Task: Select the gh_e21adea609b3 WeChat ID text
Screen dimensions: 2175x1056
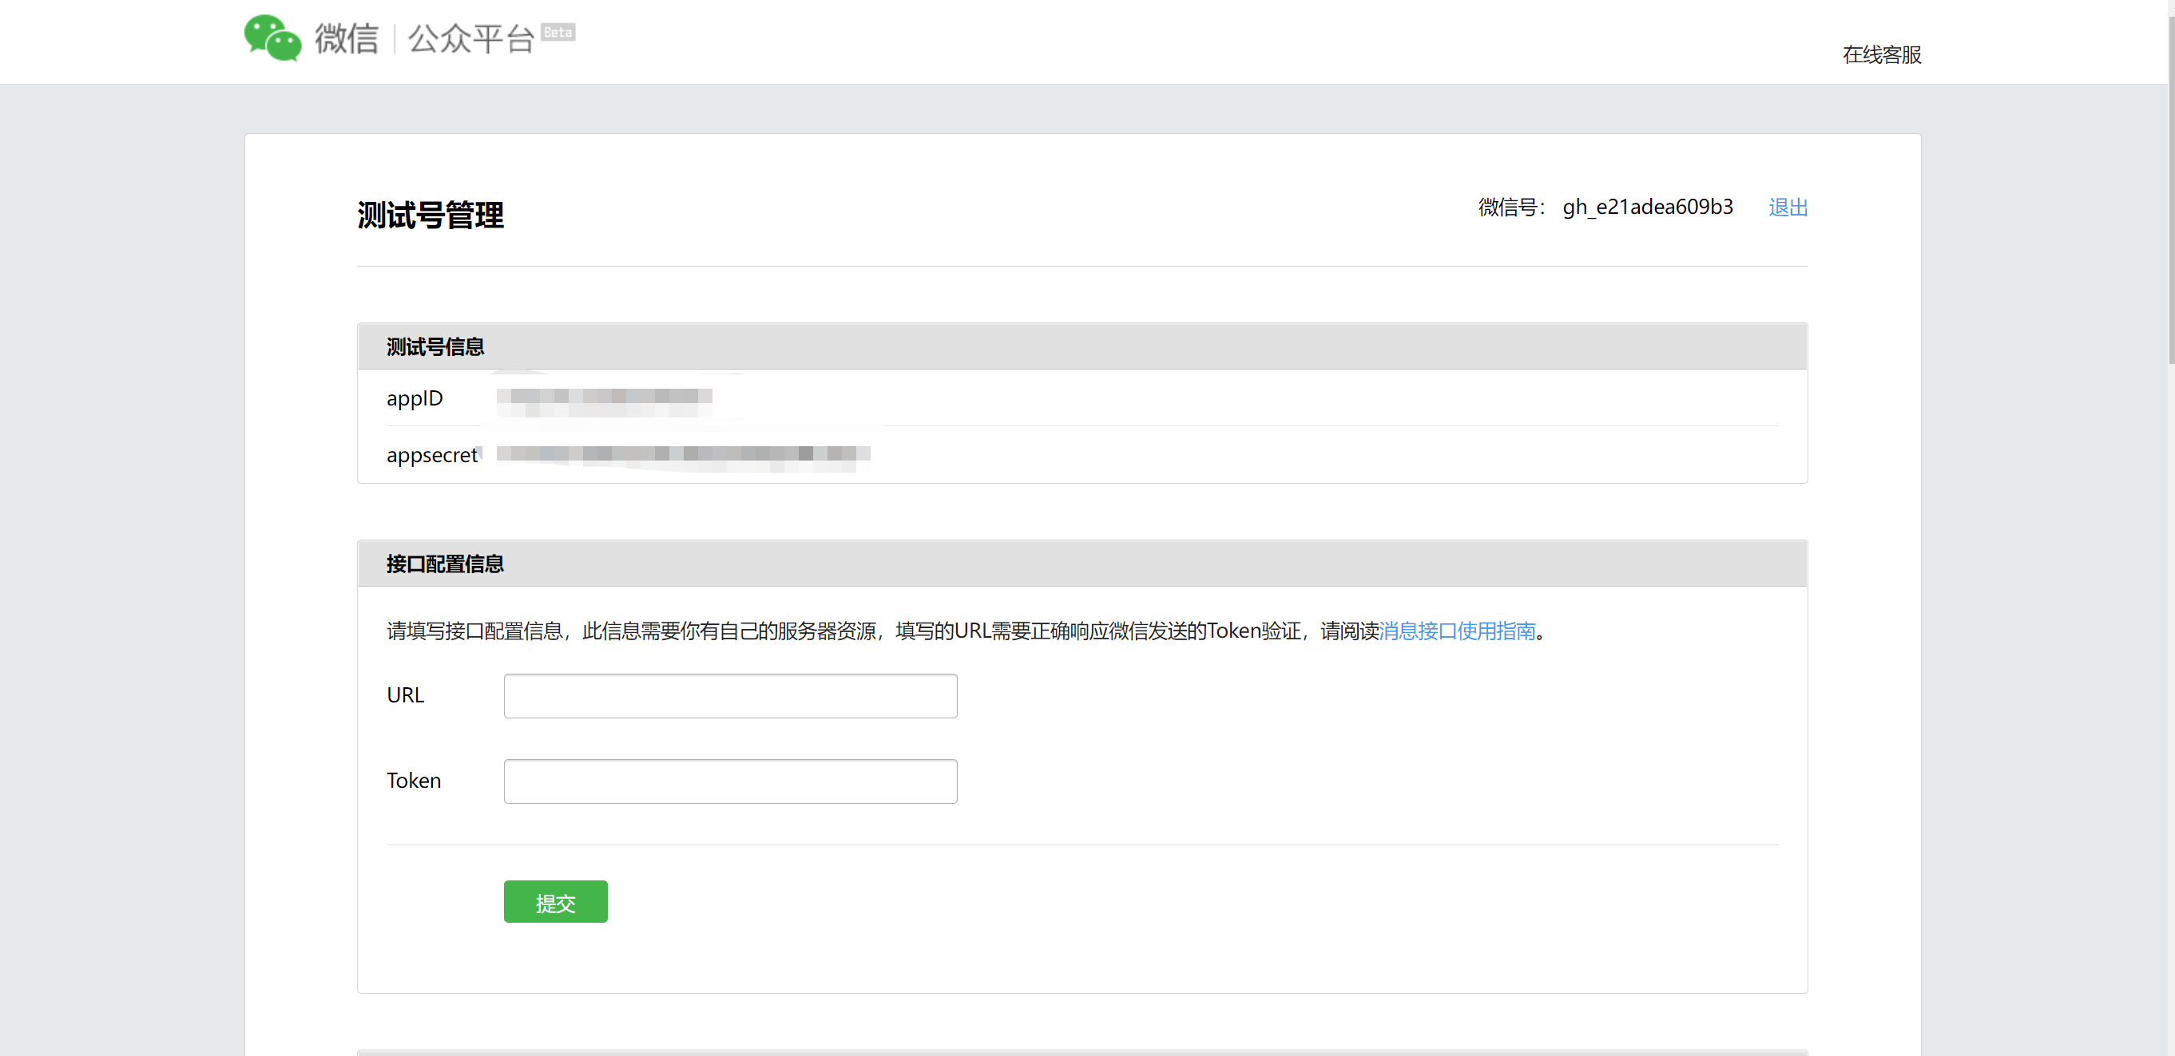Action: point(1647,208)
